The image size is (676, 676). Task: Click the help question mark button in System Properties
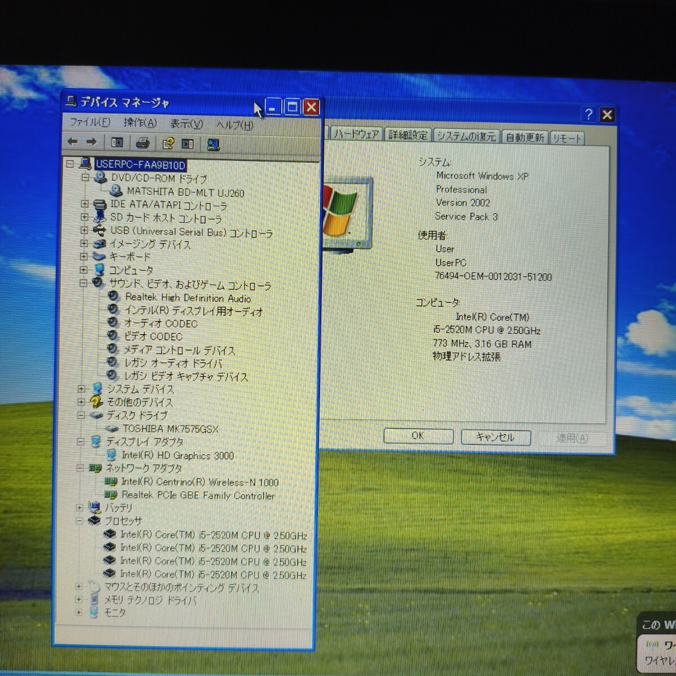pyautogui.click(x=589, y=114)
